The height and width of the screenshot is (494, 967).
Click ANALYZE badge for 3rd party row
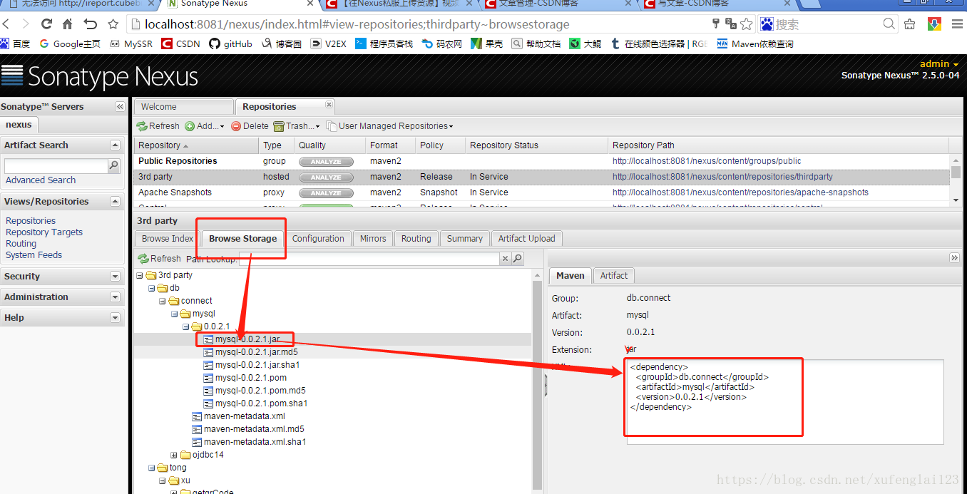click(x=326, y=177)
